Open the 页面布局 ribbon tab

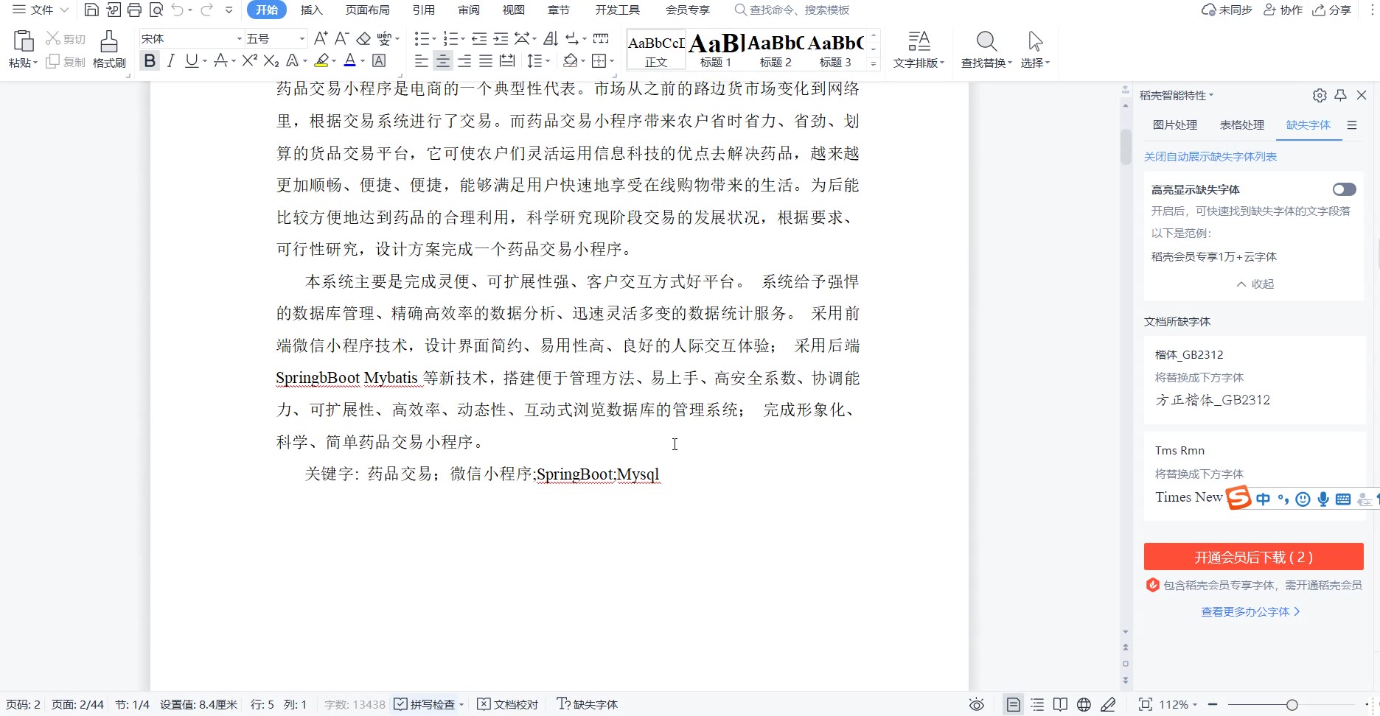point(368,10)
